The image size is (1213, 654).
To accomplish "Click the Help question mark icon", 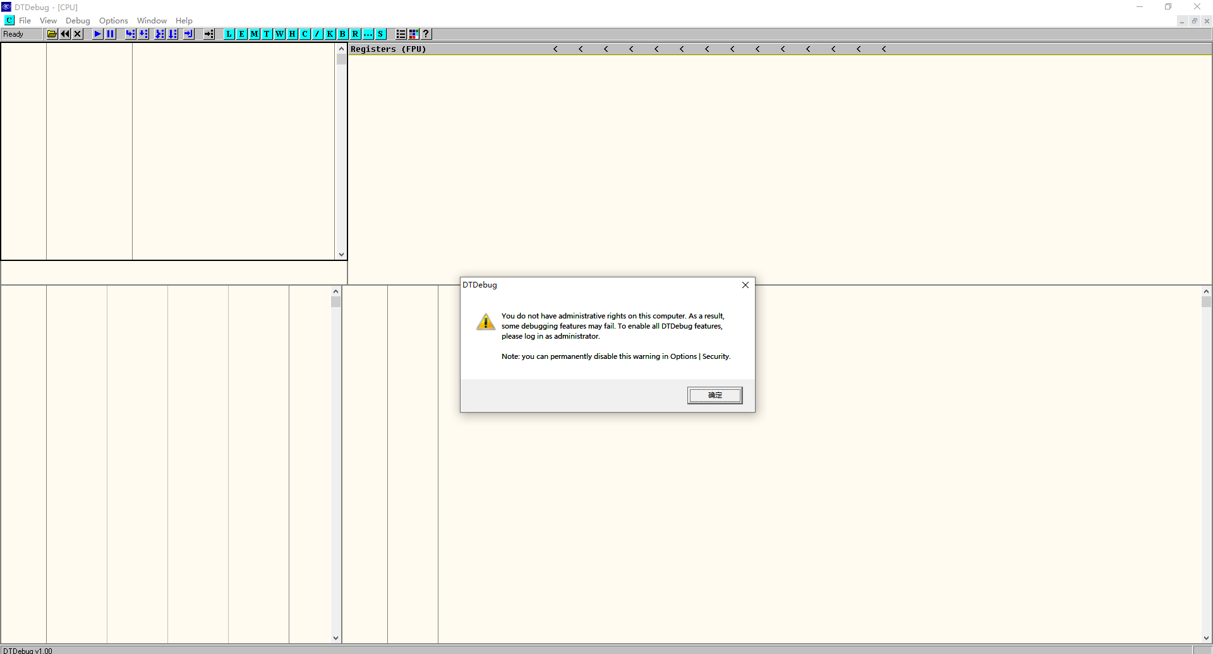I will (x=426, y=34).
